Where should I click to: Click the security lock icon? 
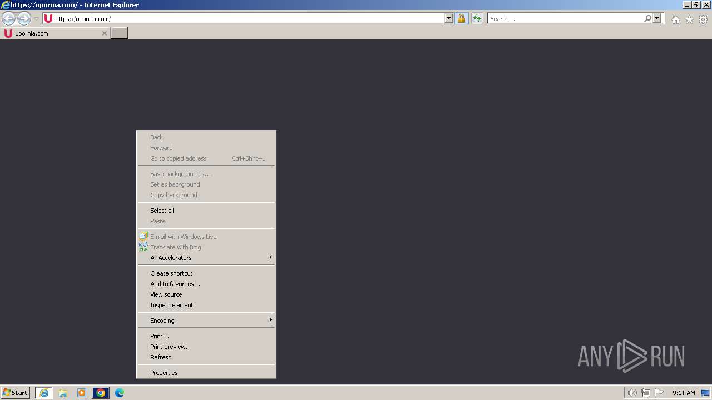(461, 18)
